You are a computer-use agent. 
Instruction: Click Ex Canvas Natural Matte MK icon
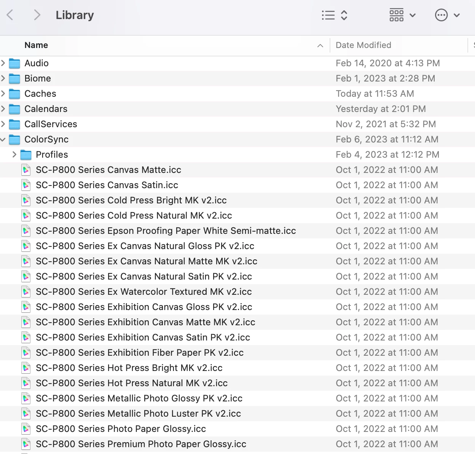pos(26,261)
